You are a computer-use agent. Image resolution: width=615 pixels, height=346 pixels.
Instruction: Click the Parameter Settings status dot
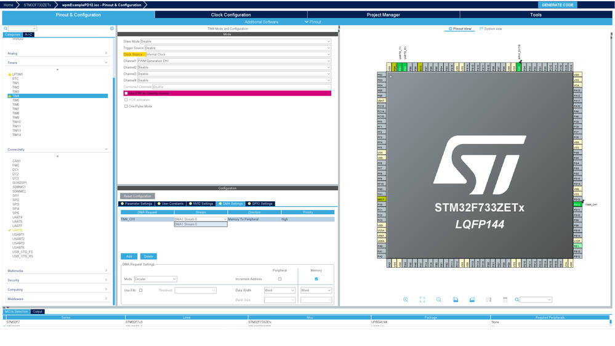point(123,204)
